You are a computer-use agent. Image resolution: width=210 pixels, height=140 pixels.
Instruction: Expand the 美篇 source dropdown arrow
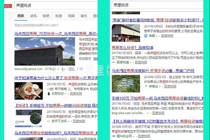(156, 36)
